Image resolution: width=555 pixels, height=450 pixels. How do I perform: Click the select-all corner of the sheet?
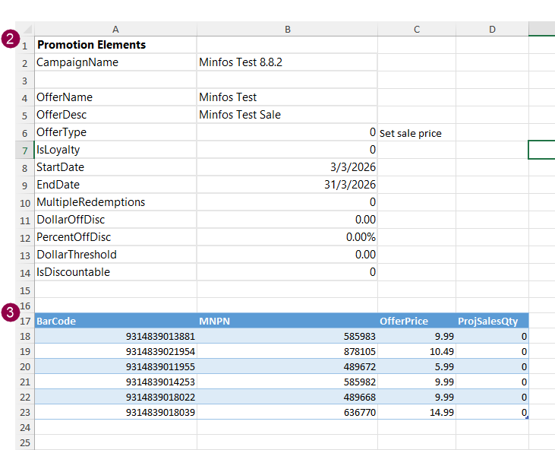coord(27,29)
